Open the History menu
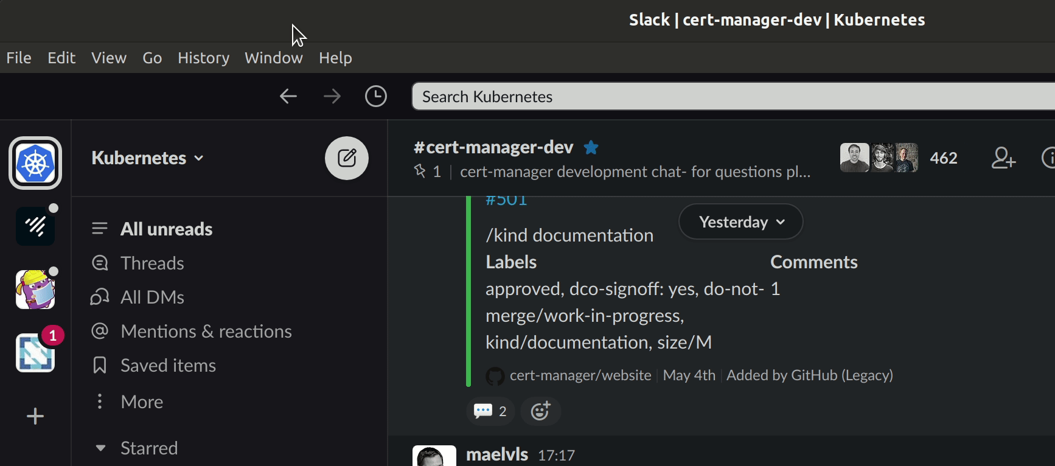 (x=203, y=58)
